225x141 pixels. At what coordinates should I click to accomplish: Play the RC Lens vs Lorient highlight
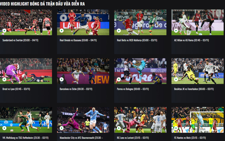(119, 128)
